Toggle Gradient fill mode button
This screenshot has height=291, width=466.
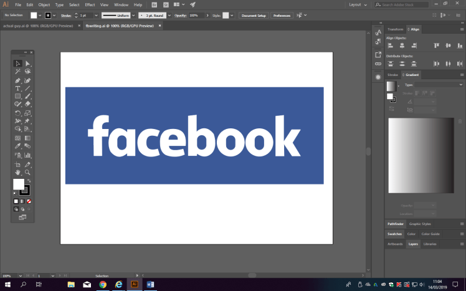pyautogui.click(x=22, y=201)
